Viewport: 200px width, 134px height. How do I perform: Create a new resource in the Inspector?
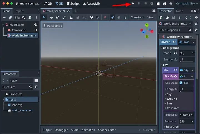[161, 17]
